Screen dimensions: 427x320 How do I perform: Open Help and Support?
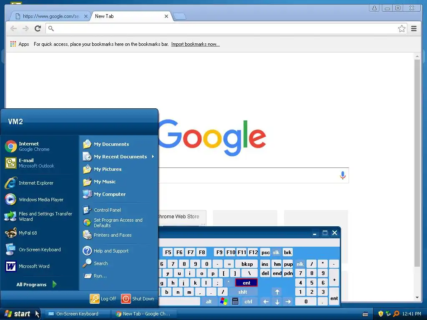point(119,250)
